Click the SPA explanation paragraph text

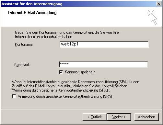76,86
